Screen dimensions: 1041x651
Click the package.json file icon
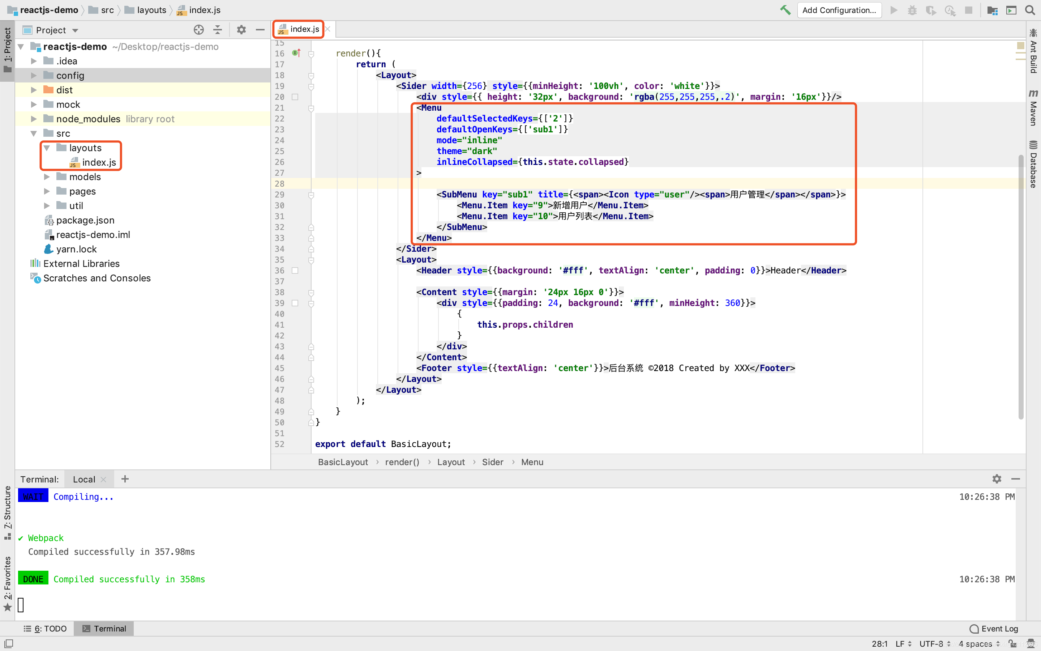[x=48, y=220]
